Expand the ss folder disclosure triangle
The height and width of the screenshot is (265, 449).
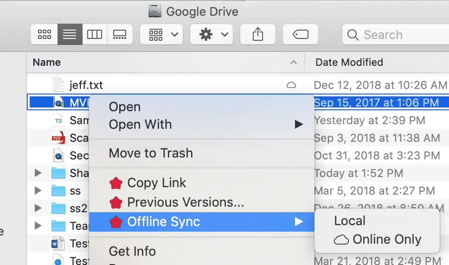[x=38, y=190]
